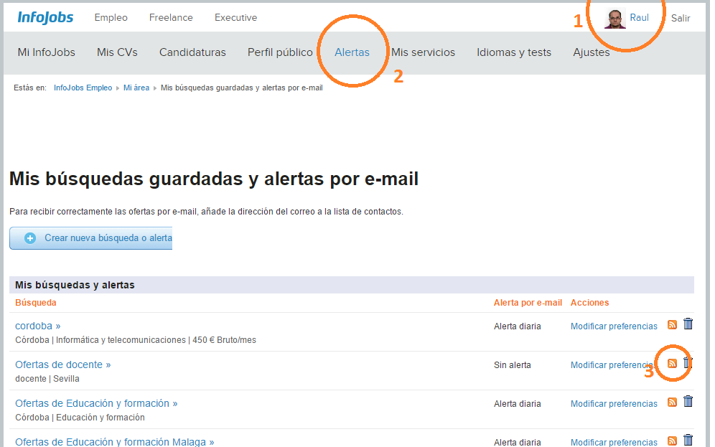The height and width of the screenshot is (447, 715).
Task: Delete the cordoba saved search with trash icon
Action: click(688, 324)
